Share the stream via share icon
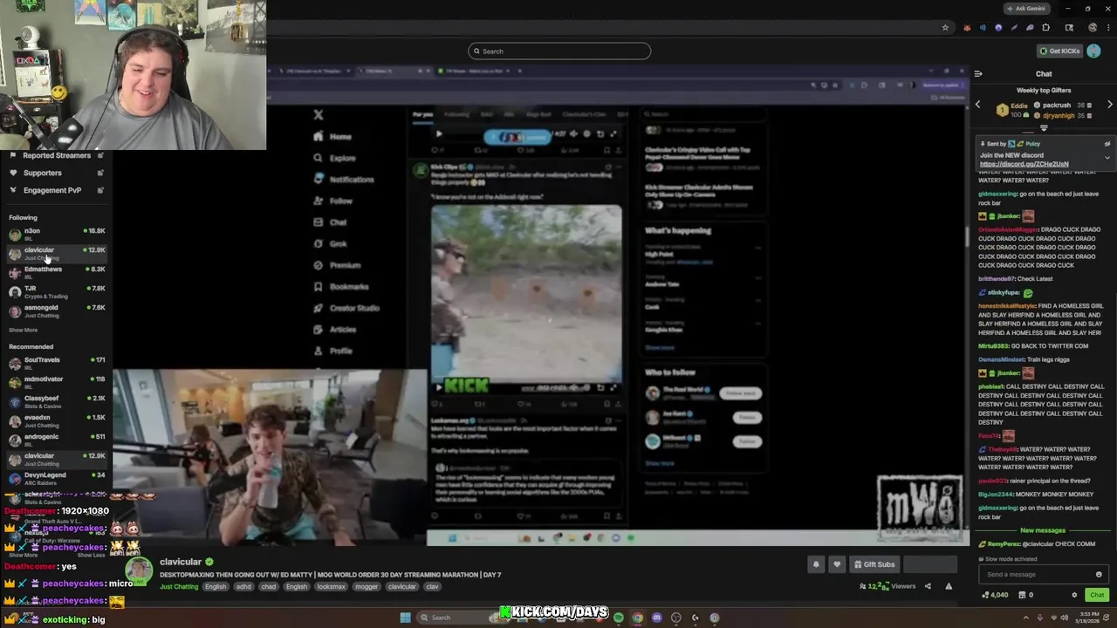1117x628 pixels. coord(928,586)
